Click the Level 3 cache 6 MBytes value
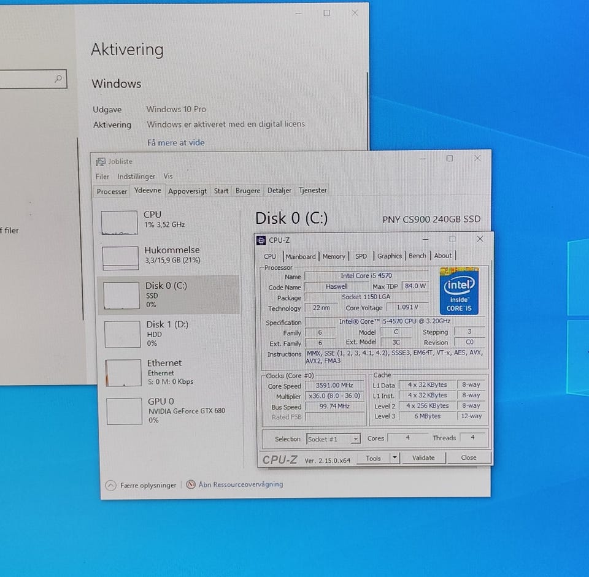589x577 pixels. pyautogui.click(x=427, y=416)
